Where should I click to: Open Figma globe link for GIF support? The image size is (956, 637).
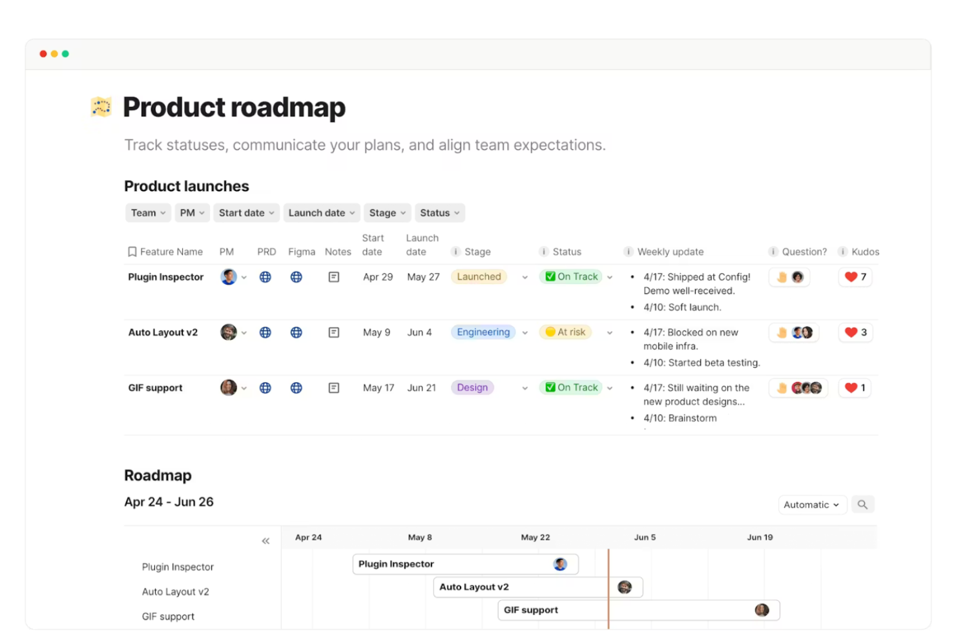296,388
